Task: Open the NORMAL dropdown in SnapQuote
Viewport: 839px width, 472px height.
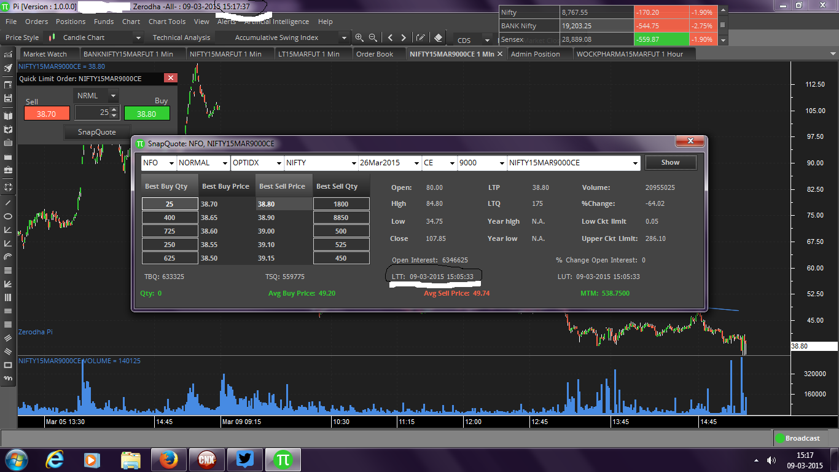Action: [x=225, y=163]
